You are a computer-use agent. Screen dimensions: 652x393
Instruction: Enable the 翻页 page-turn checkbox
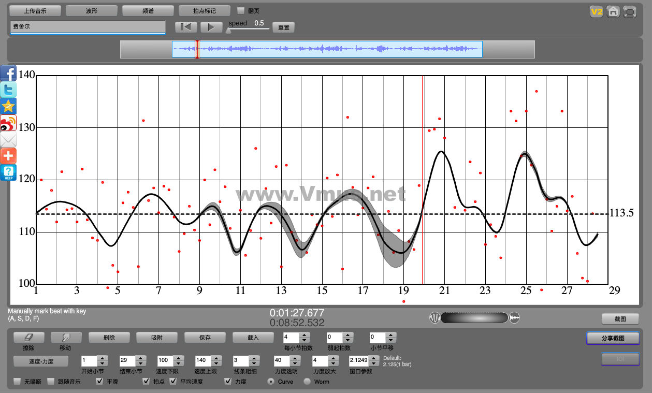pos(240,10)
